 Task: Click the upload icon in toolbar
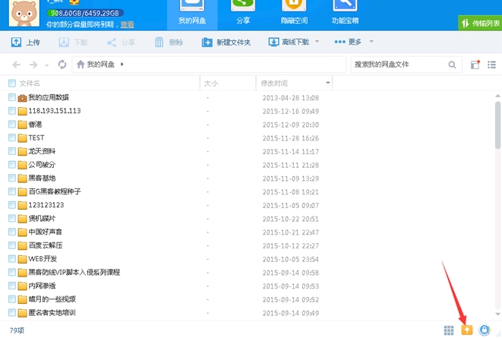pos(16,42)
